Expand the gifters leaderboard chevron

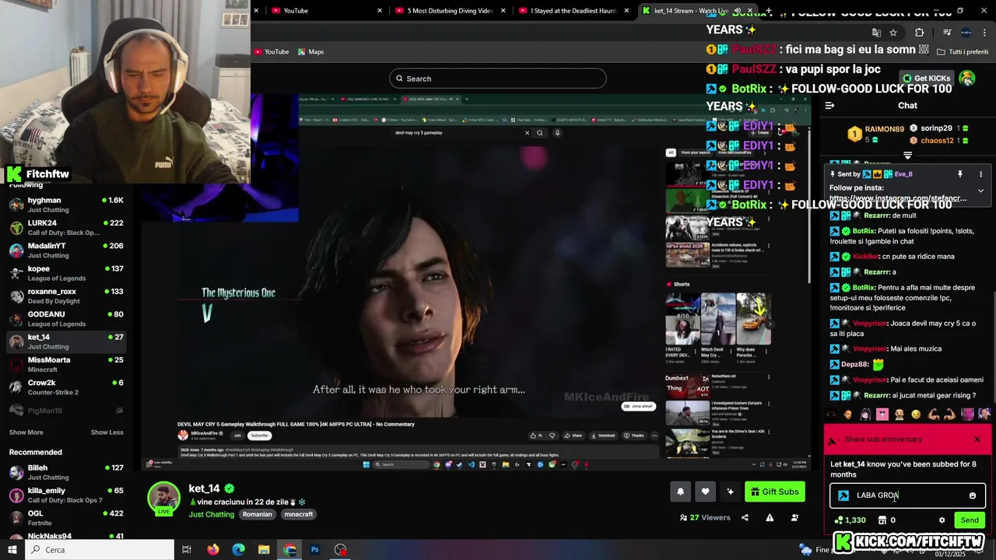[907, 155]
